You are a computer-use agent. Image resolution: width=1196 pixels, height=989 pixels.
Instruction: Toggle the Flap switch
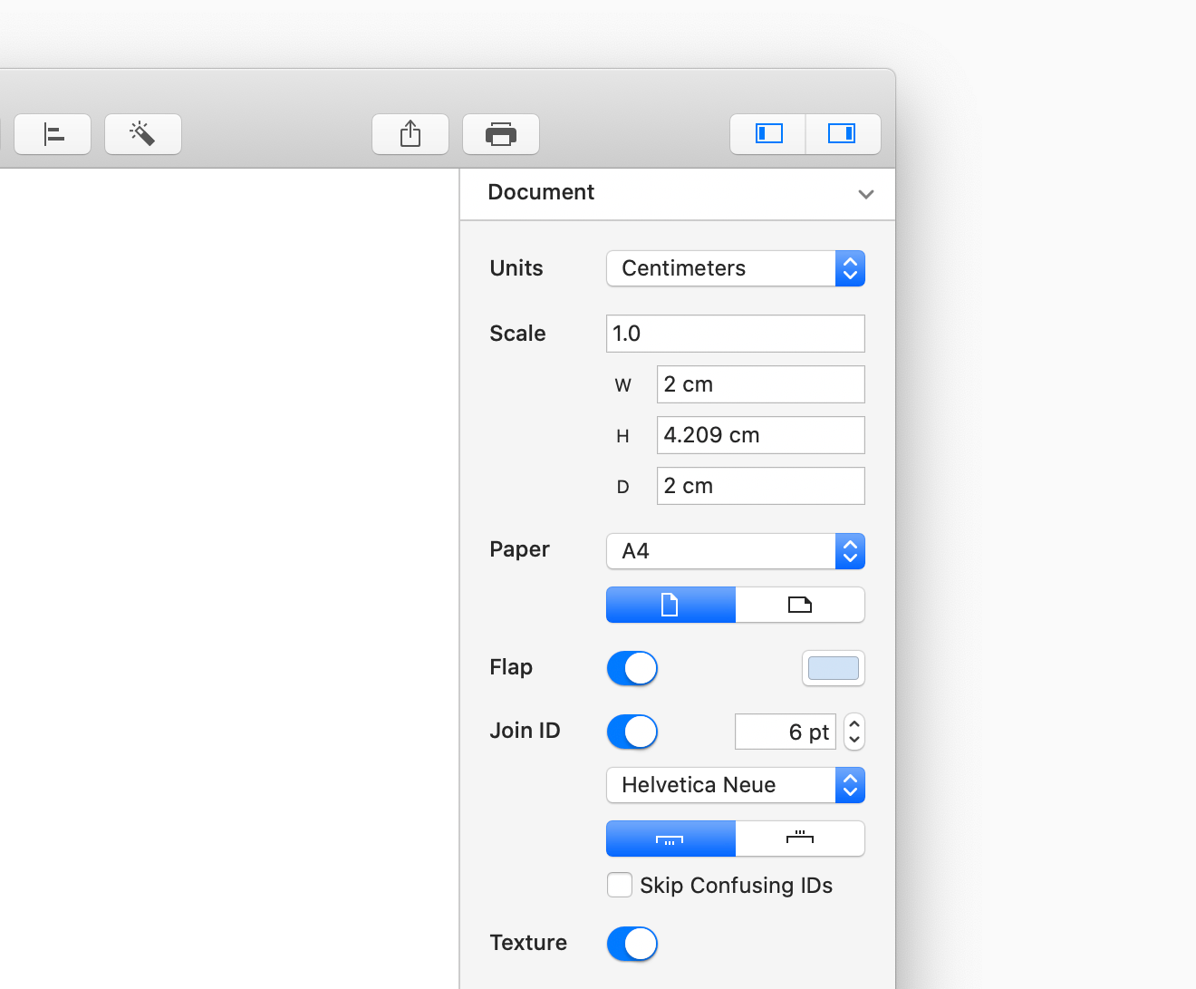(x=632, y=669)
